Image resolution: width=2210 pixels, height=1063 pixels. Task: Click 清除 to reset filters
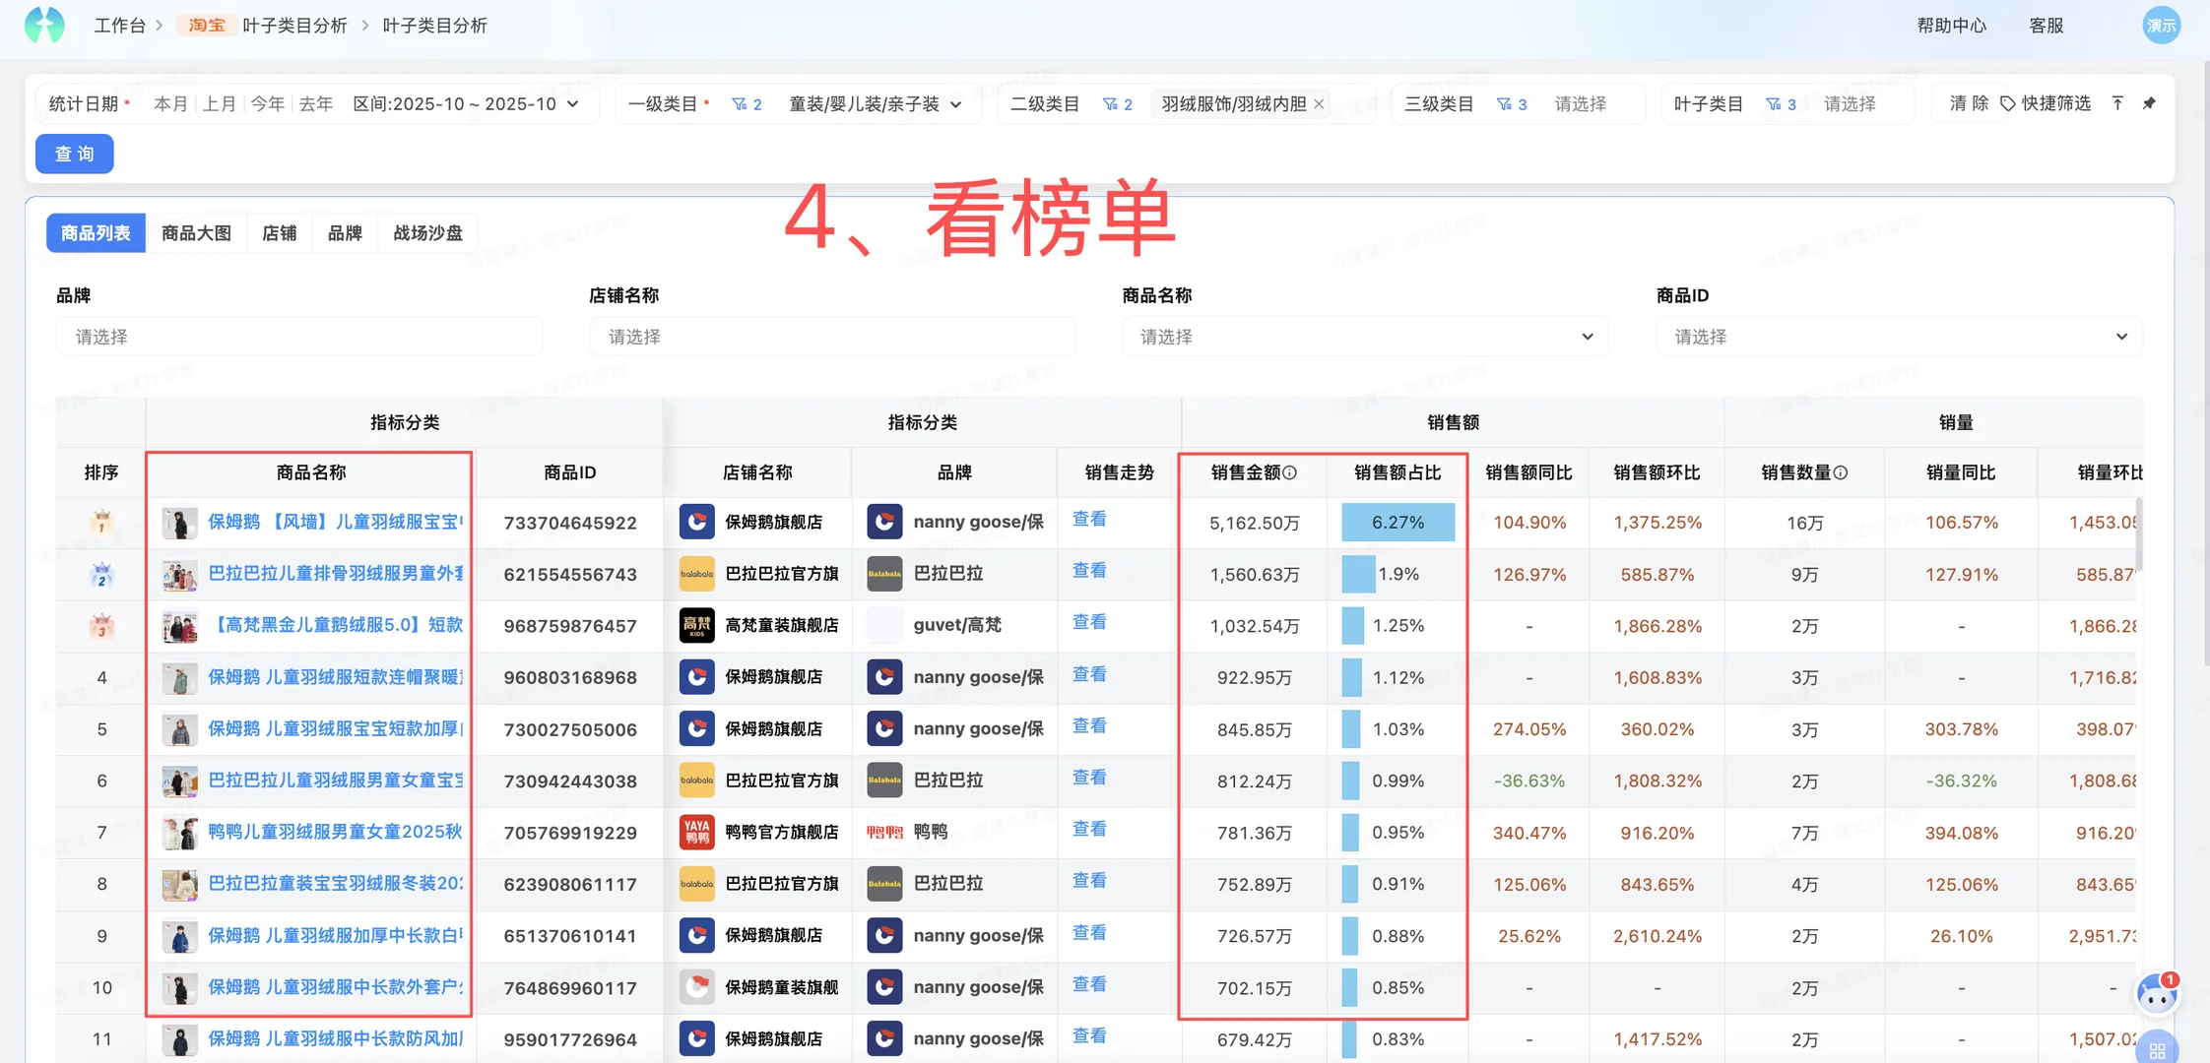[1969, 103]
